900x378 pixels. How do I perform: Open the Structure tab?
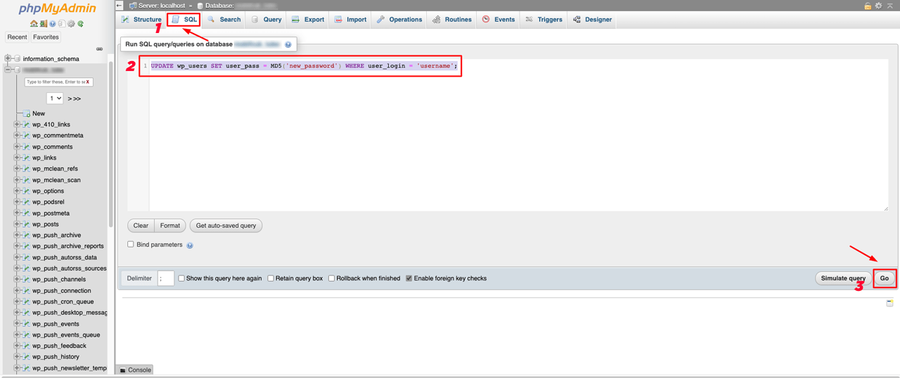point(141,20)
